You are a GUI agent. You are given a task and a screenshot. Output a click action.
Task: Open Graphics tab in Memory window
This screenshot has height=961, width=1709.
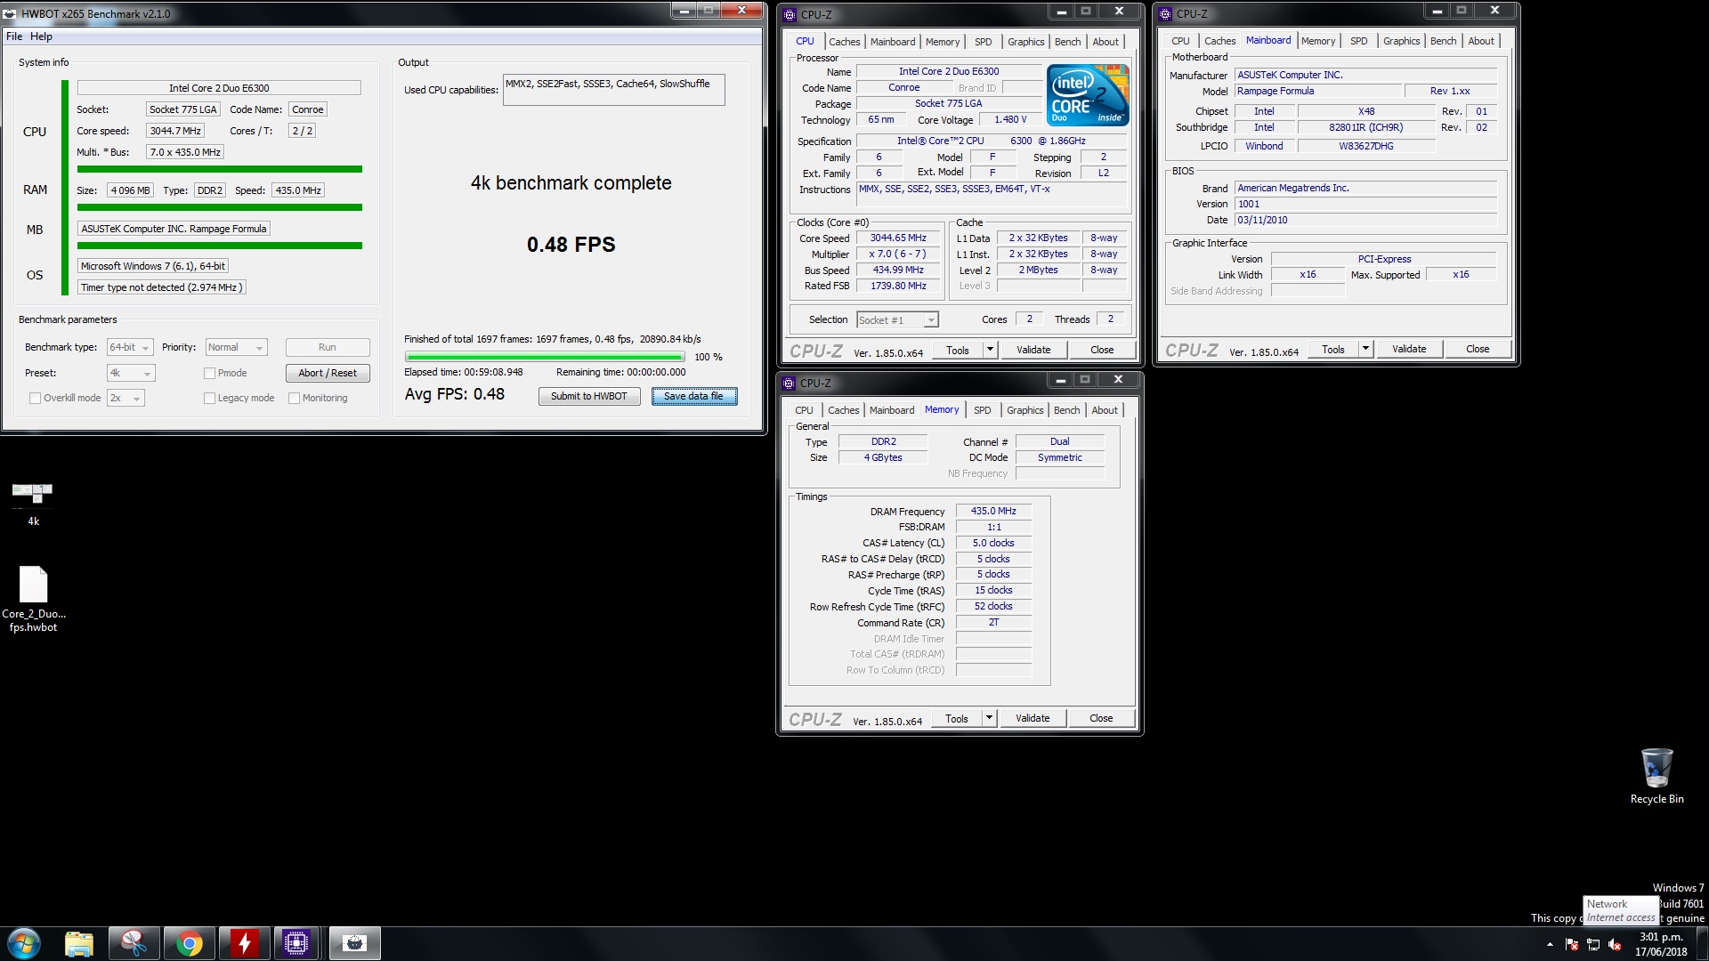coord(1025,410)
